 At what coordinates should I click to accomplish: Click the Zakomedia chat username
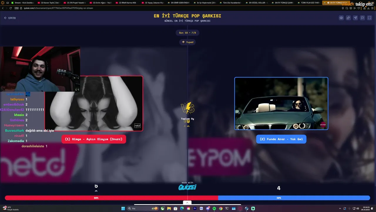click(x=16, y=141)
